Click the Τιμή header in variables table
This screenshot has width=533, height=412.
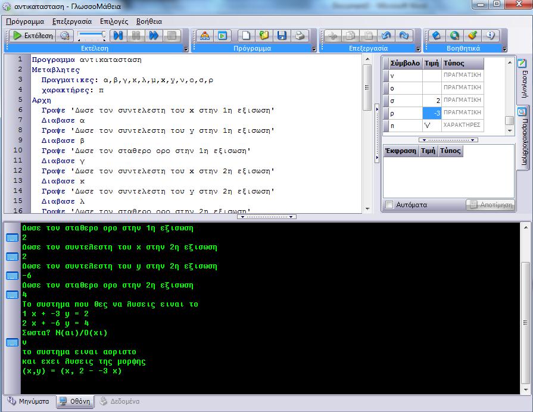click(x=432, y=63)
